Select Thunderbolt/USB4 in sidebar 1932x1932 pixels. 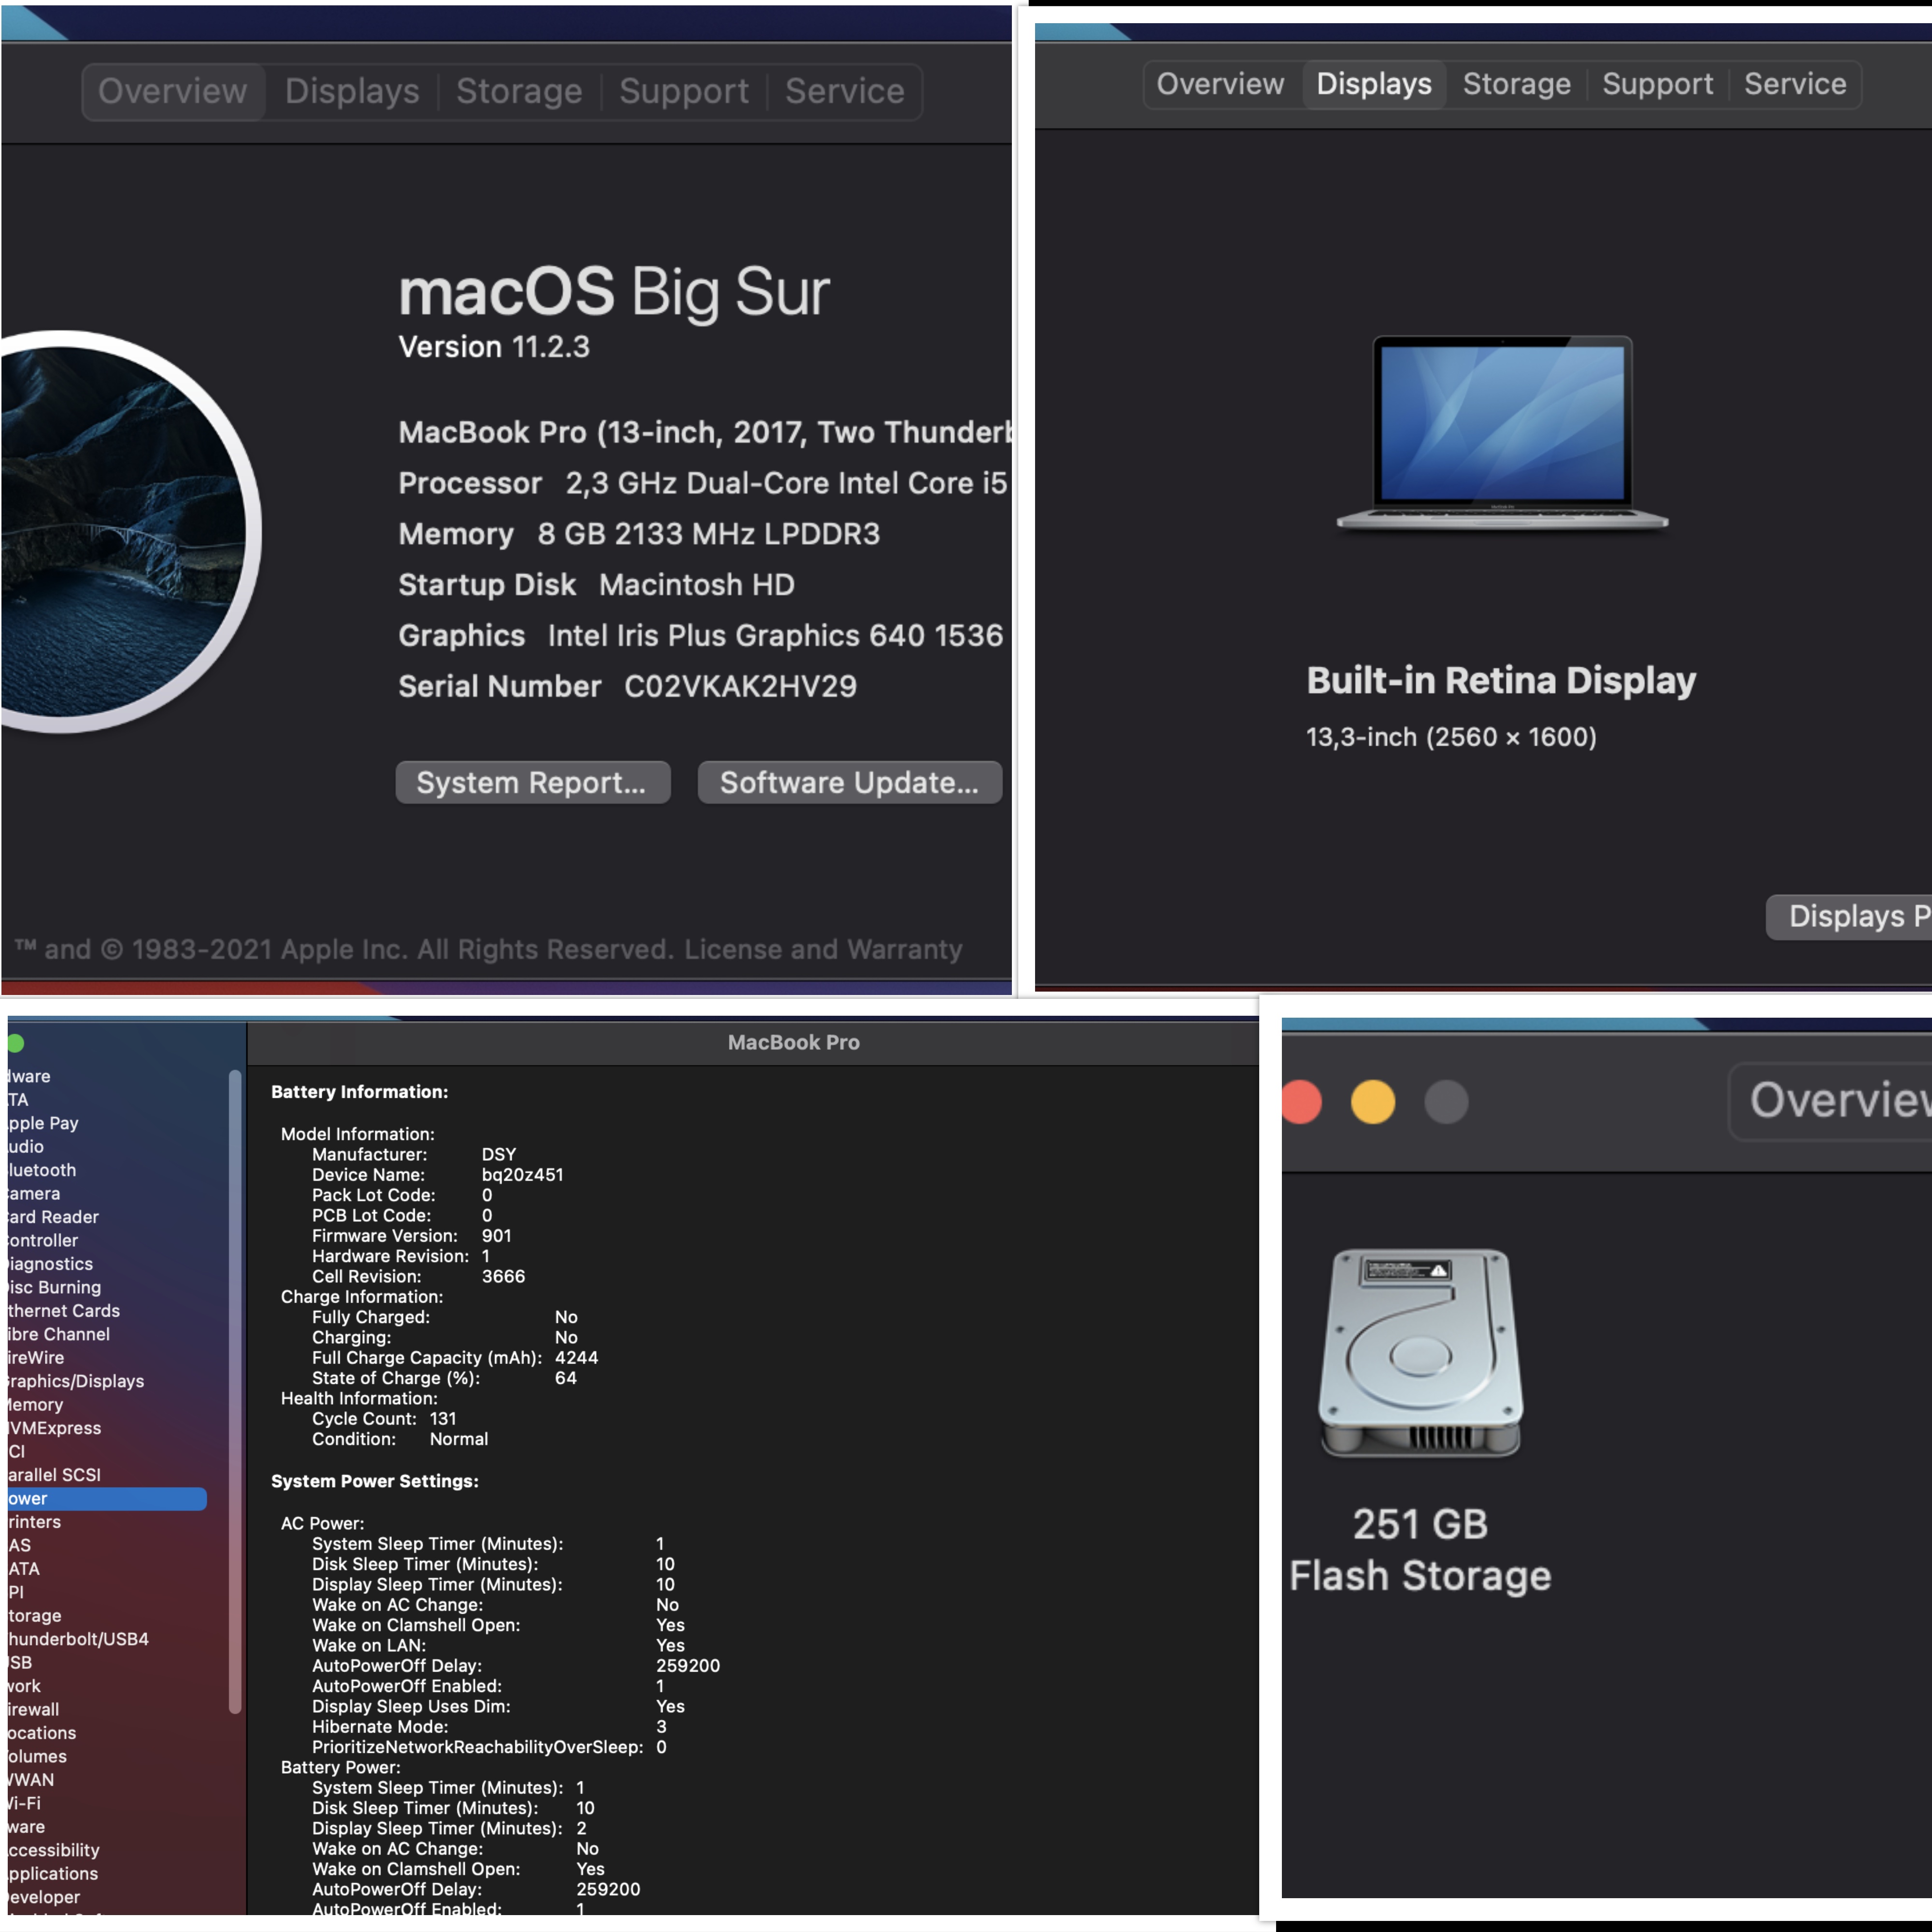click(78, 1639)
